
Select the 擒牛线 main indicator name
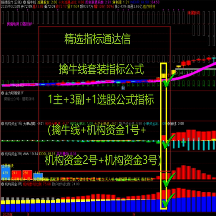32,2
